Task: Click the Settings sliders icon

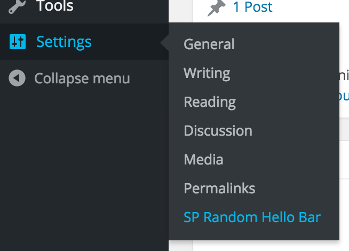Action: click(18, 42)
